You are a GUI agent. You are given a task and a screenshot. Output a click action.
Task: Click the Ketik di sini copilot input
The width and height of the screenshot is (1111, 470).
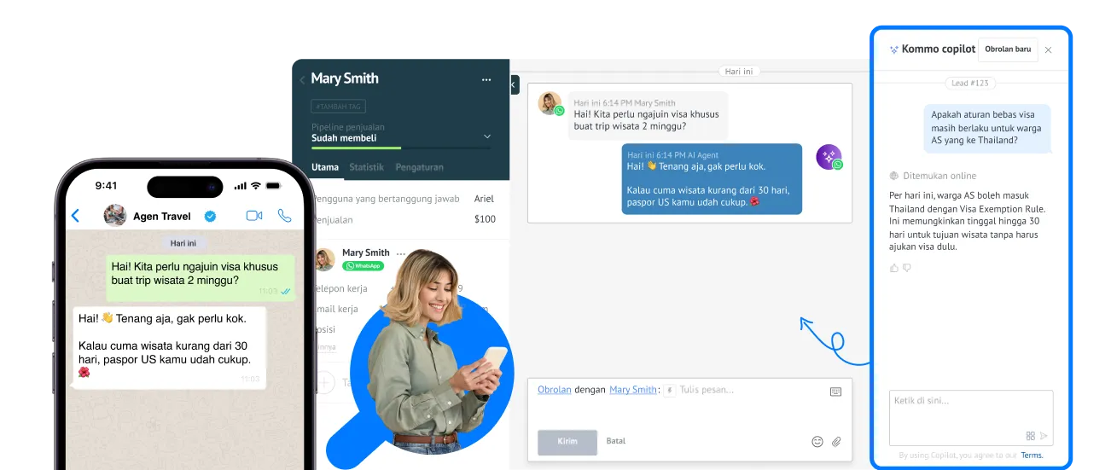pyautogui.click(x=971, y=418)
